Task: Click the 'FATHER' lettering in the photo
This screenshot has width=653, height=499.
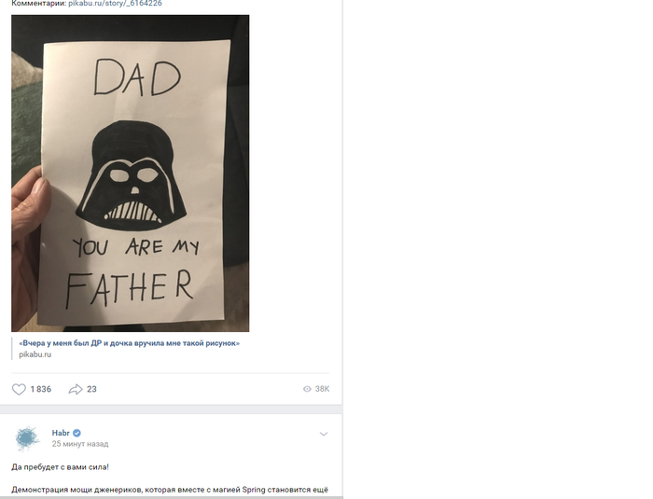Action: (x=130, y=288)
